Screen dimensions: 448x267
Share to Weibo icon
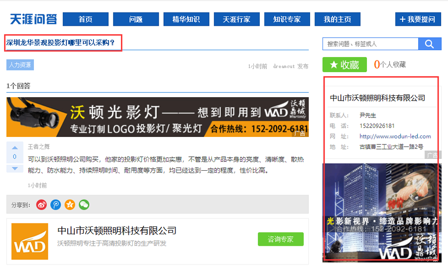(41, 204)
